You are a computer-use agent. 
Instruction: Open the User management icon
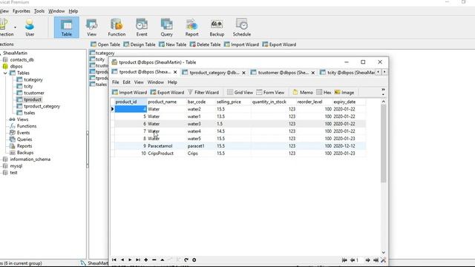pyautogui.click(x=30, y=27)
